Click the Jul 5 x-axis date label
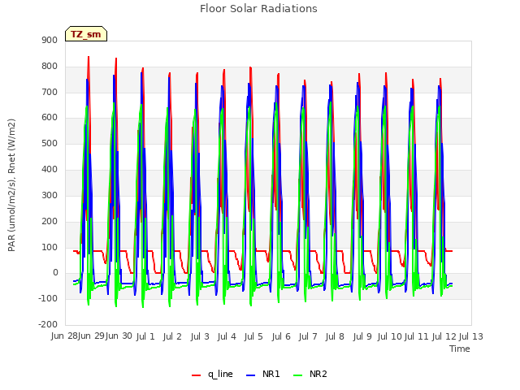The image size is (520, 390). [253, 336]
